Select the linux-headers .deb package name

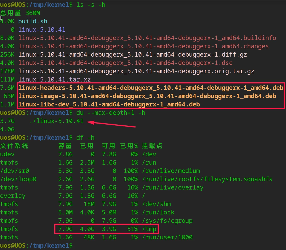(x=151, y=88)
